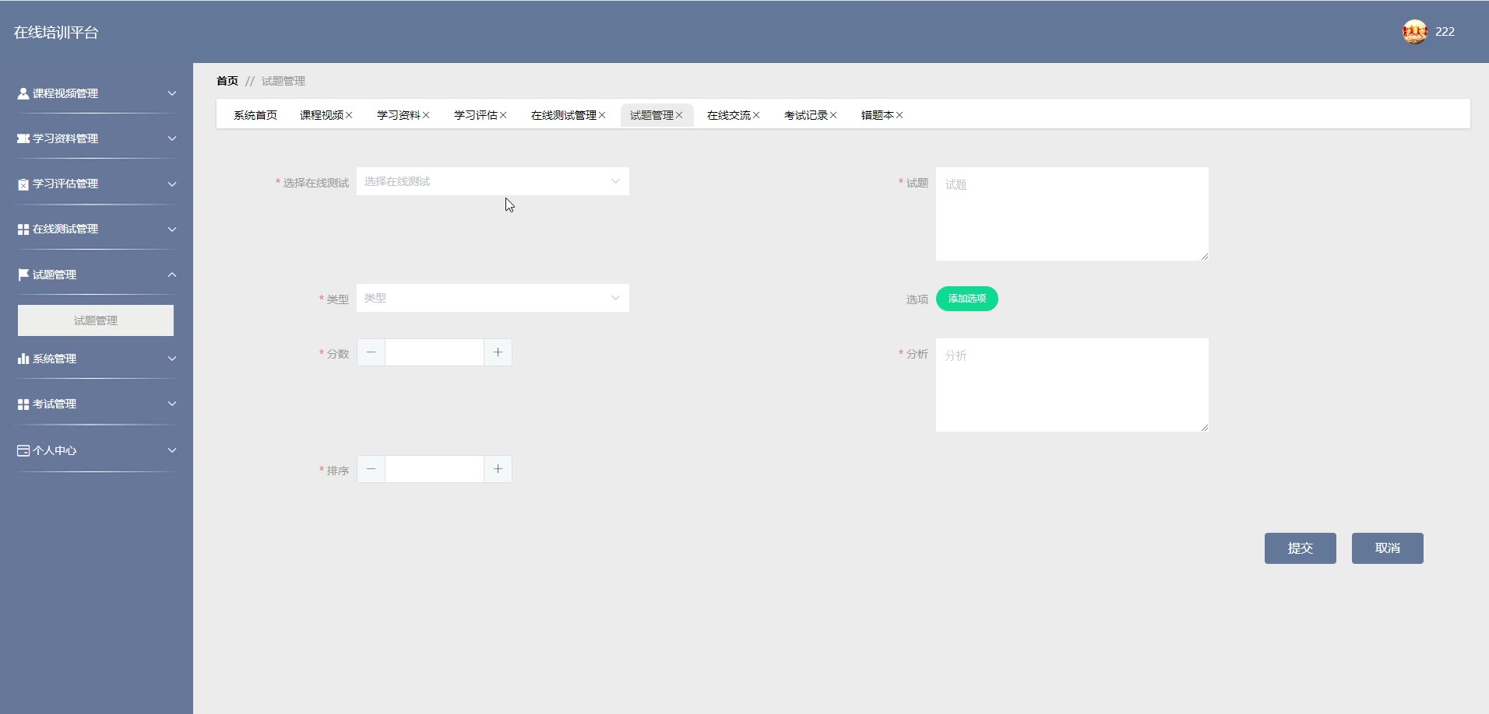Close the 在线测试管理 tab
Viewport: 1489px width, 714px height.
[602, 115]
